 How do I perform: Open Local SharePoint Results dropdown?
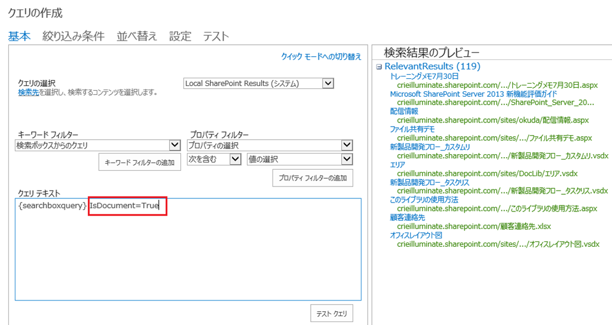(x=258, y=83)
